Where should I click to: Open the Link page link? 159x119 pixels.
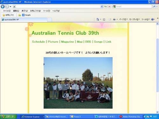(108, 42)
